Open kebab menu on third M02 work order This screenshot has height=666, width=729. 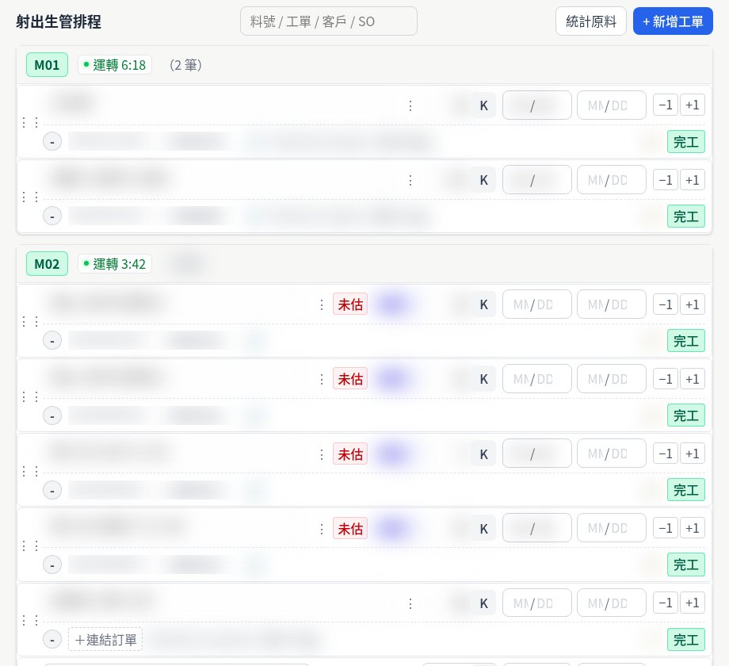click(321, 454)
